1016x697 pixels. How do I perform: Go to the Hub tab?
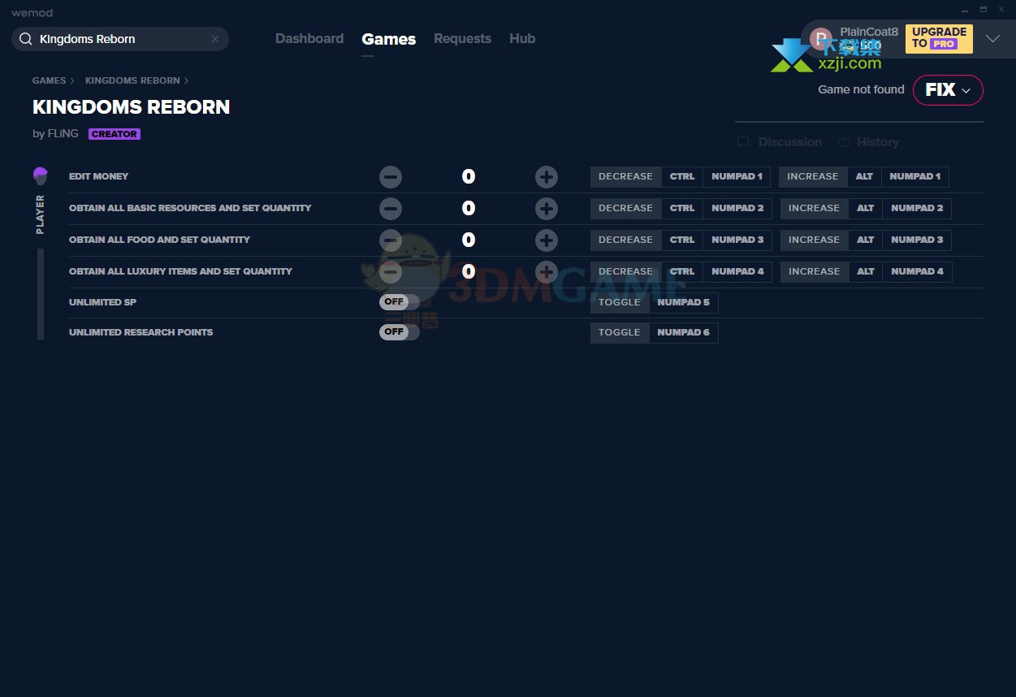(522, 39)
